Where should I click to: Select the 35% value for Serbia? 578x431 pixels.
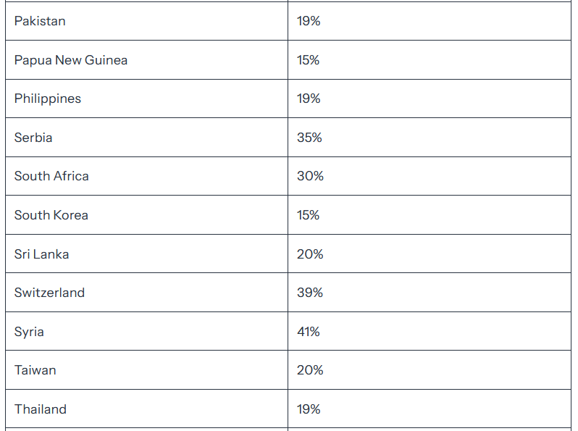pyautogui.click(x=309, y=138)
